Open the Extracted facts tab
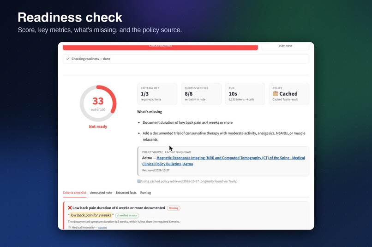The width and height of the screenshot is (372, 247). [x=126, y=193]
